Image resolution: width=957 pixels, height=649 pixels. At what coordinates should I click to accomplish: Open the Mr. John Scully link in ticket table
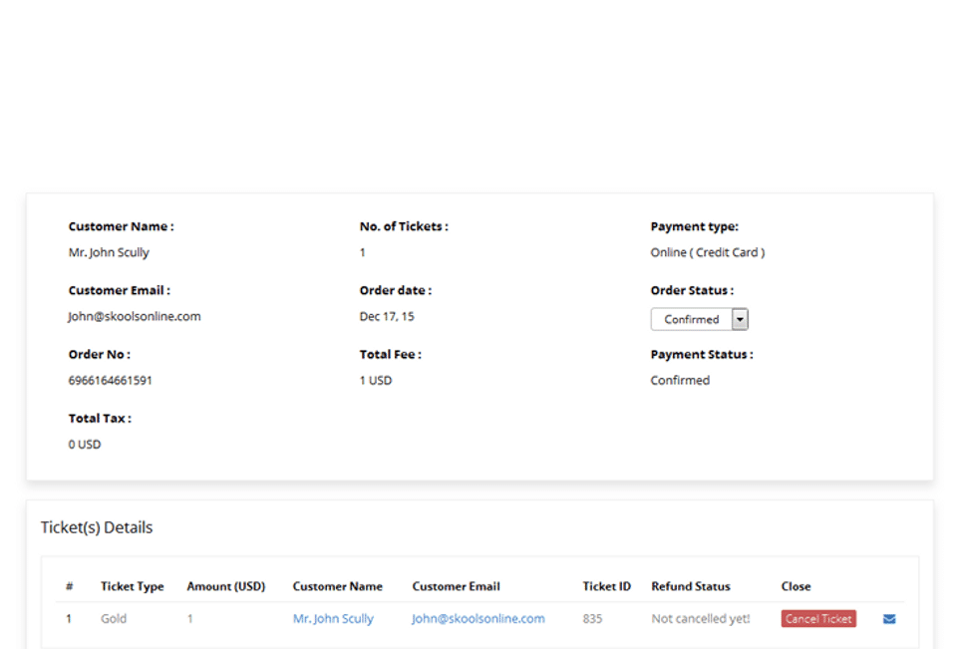click(333, 619)
